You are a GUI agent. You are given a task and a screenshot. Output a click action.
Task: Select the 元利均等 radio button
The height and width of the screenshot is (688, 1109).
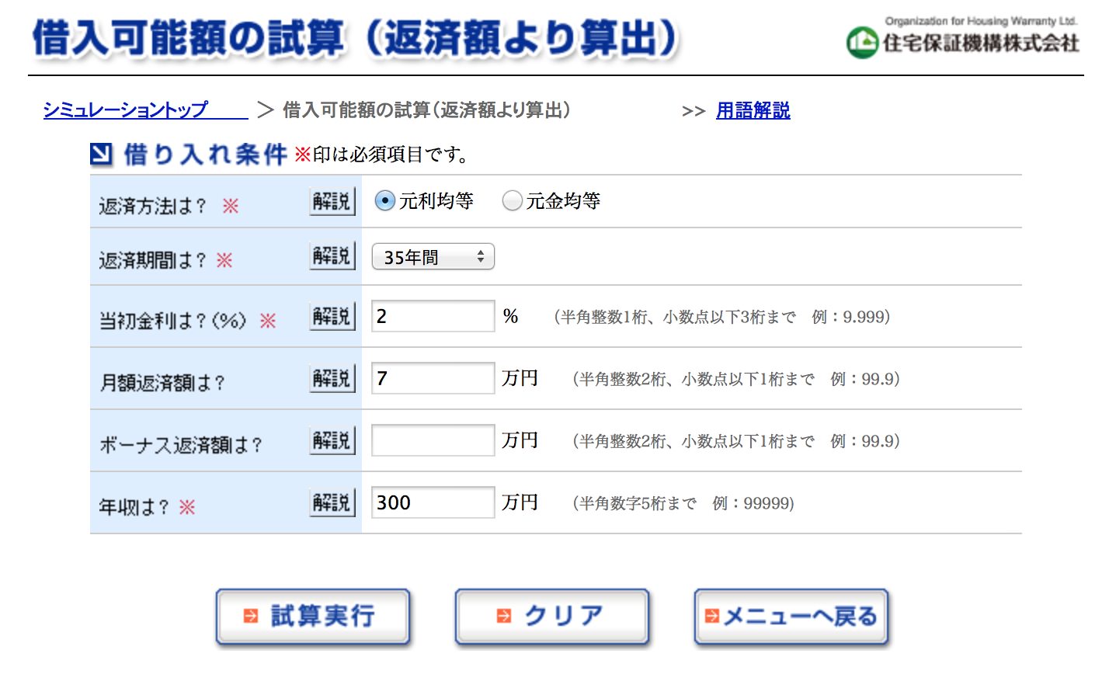384,201
